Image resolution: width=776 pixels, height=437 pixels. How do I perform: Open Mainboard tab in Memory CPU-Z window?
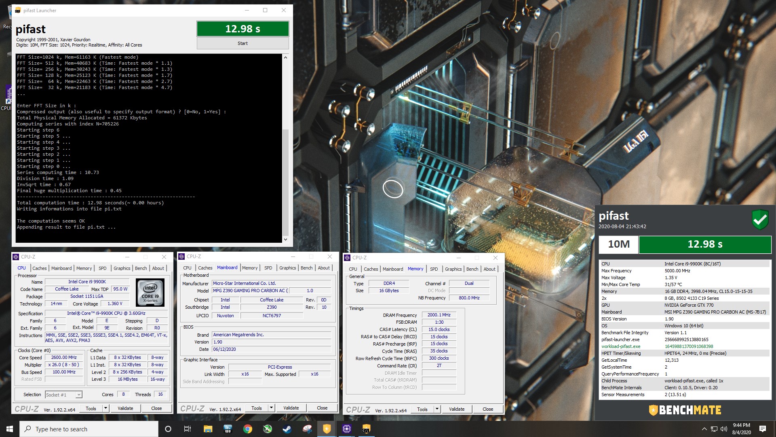[x=393, y=269]
